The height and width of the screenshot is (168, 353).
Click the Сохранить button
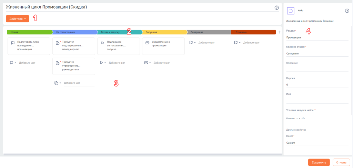319,163
